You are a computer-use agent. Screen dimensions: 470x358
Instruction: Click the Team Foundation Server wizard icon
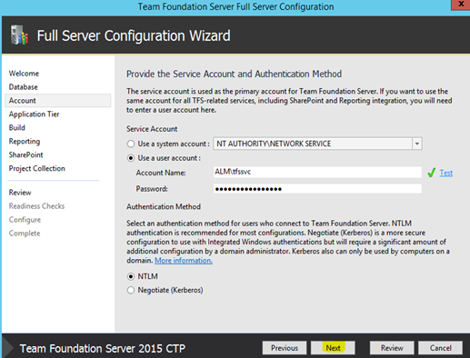(19, 35)
